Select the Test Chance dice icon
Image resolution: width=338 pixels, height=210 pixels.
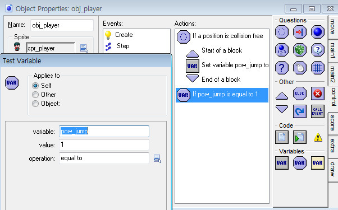click(300, 50)
